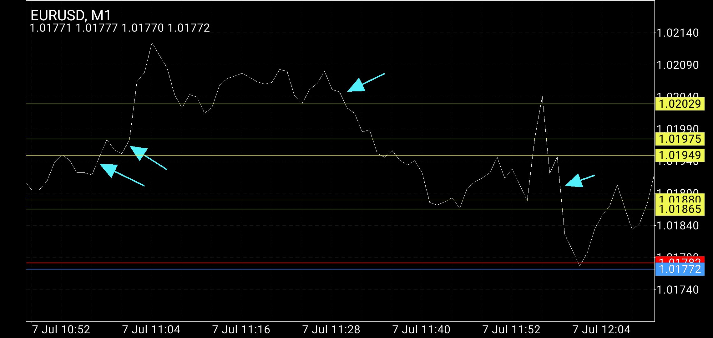Tap the OHLC values under the title
Image resolution: width=713 pixels, height=338 pixels.
coord(120,28)
